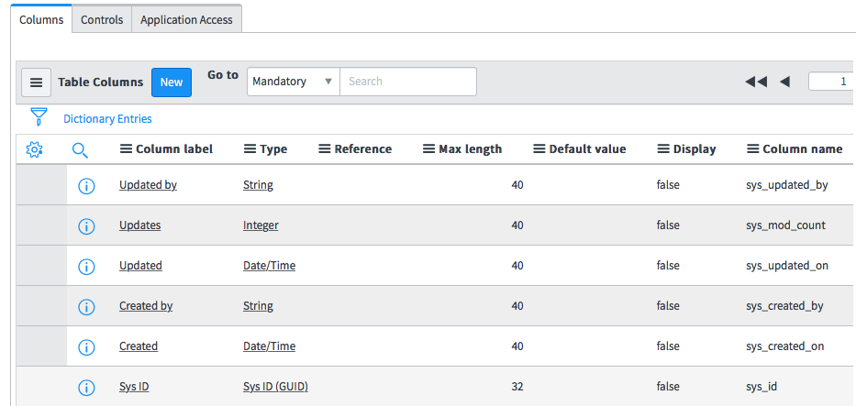The height and width of the screenshot is (406, 856).
Task: Open the Updated column label link
Action: pos(141,266)
